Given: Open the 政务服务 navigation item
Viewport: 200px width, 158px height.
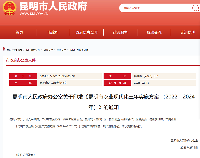Looking at the screenshot, I should 120,32.
